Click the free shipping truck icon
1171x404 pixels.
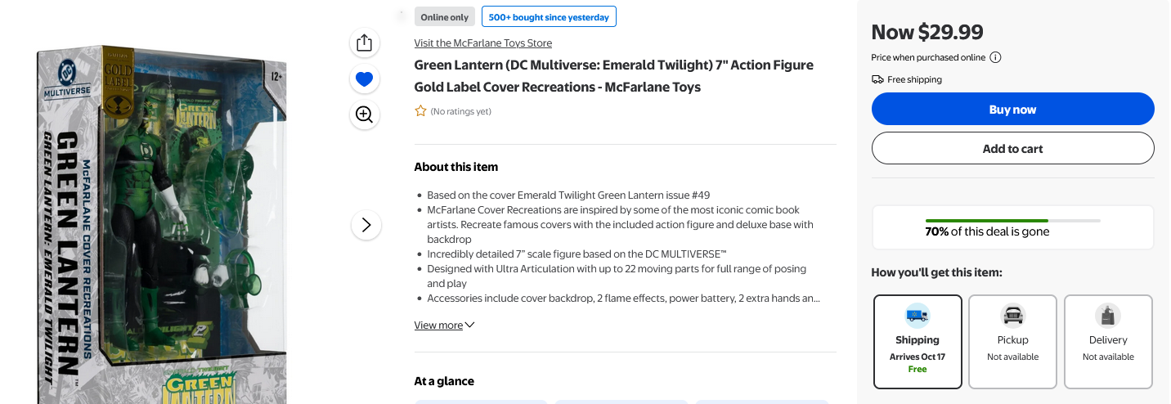click(x=877, y=79)
